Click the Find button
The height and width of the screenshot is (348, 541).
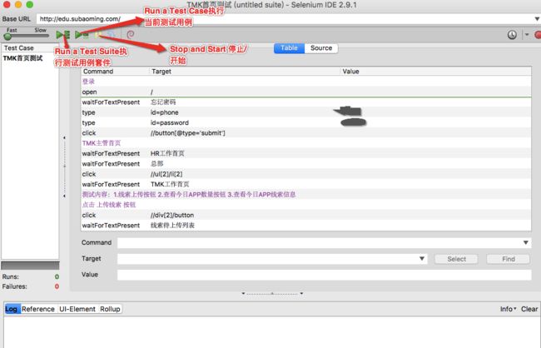click(x=509, y=259)
